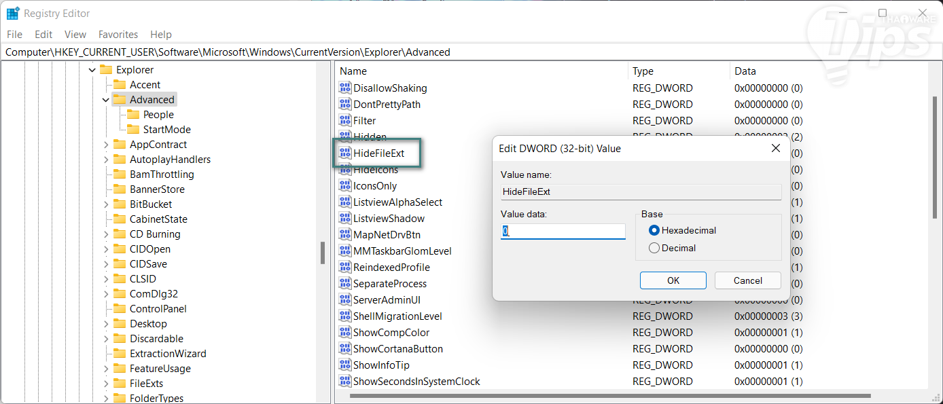
Task: Click the HideFileExt DWORD value icon
Action: click(345, 153)
